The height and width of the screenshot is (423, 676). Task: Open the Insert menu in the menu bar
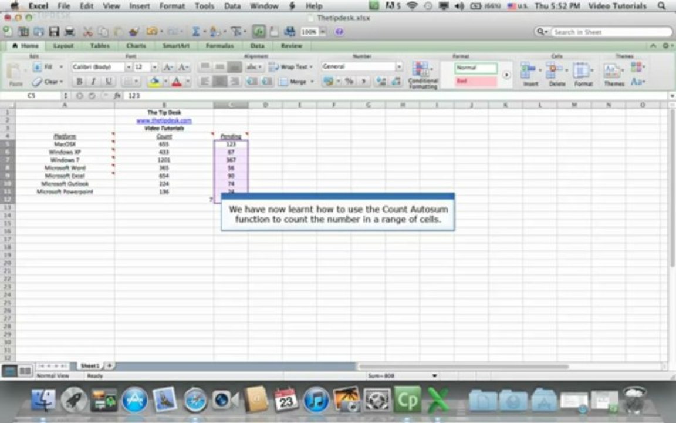(x=140, y=6)
